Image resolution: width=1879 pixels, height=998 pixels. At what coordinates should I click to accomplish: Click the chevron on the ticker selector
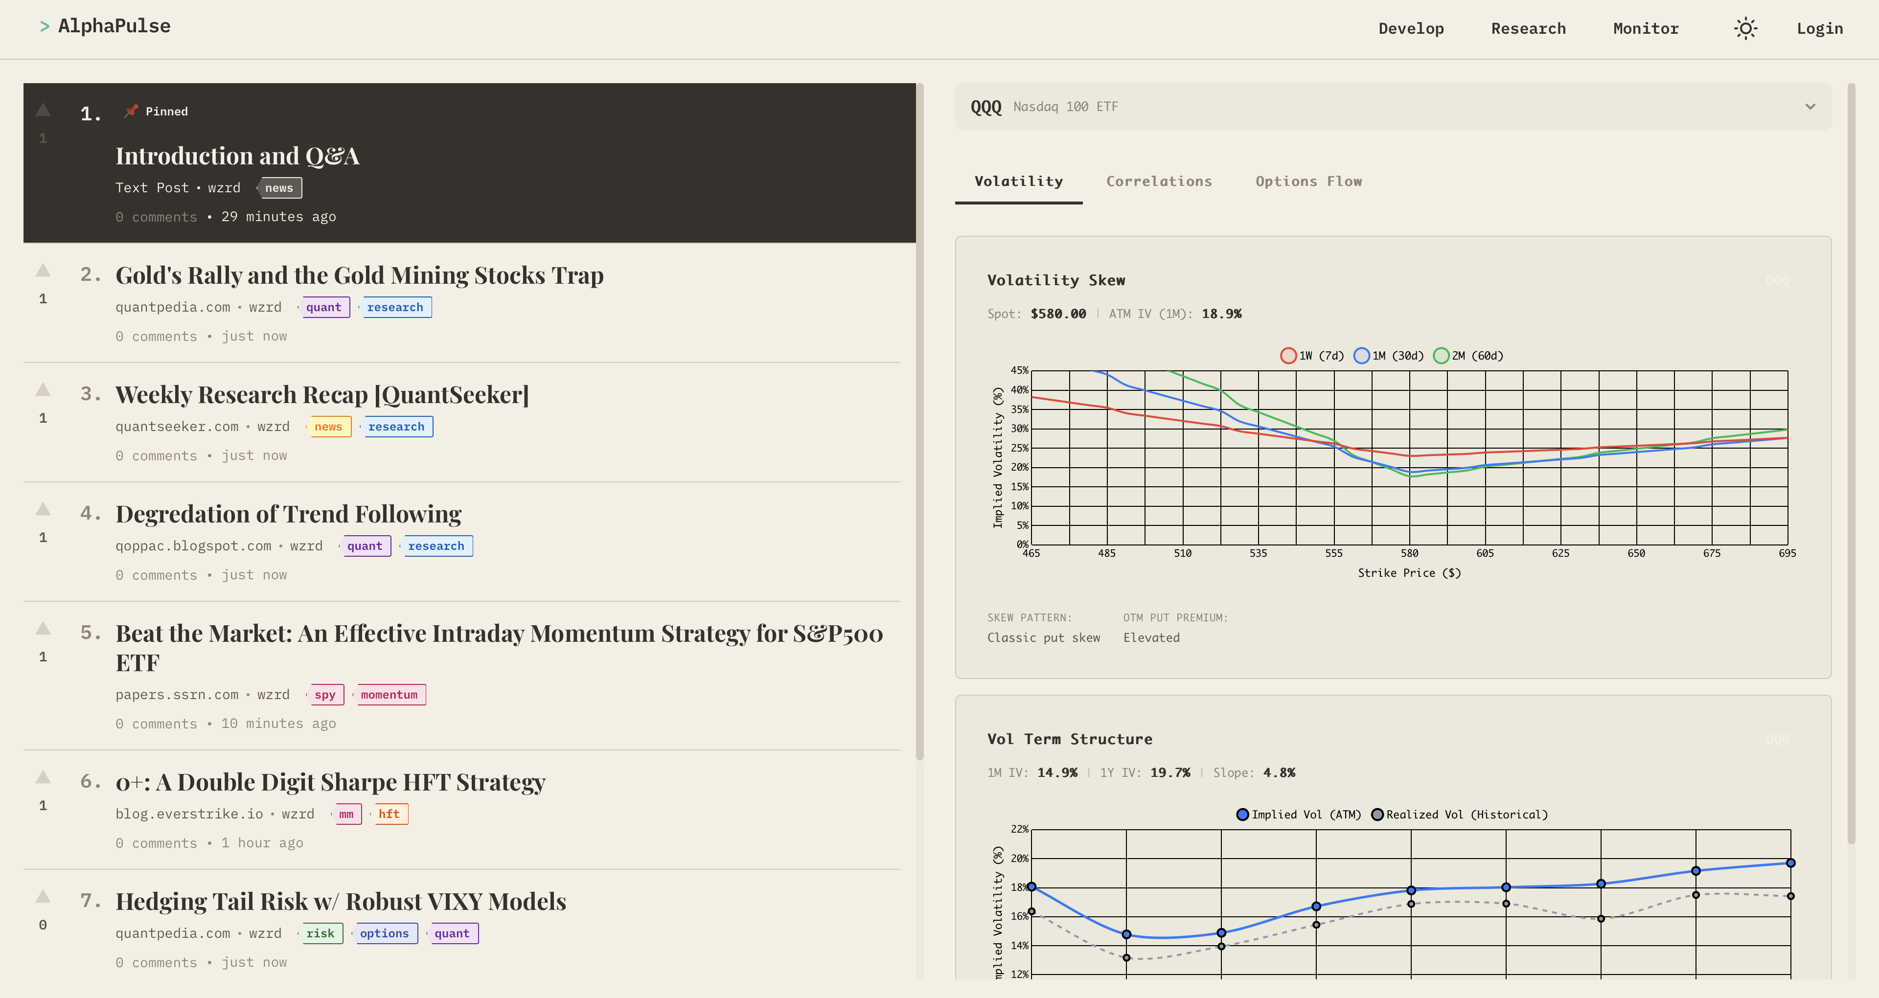click(1810, 107)
